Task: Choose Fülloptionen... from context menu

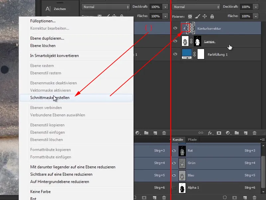Action: (x=43, y=21)
